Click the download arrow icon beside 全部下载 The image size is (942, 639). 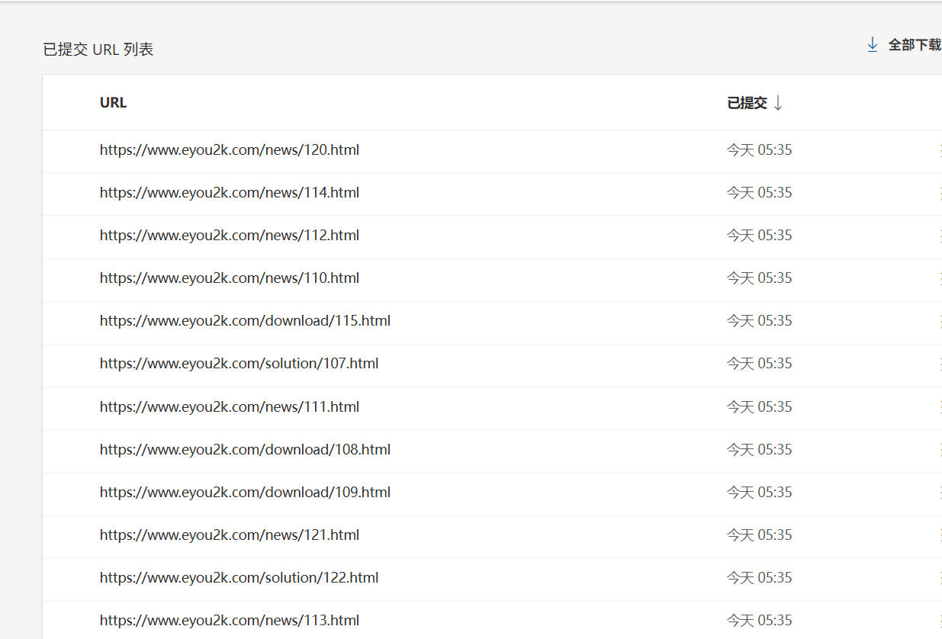pos(873,45)
